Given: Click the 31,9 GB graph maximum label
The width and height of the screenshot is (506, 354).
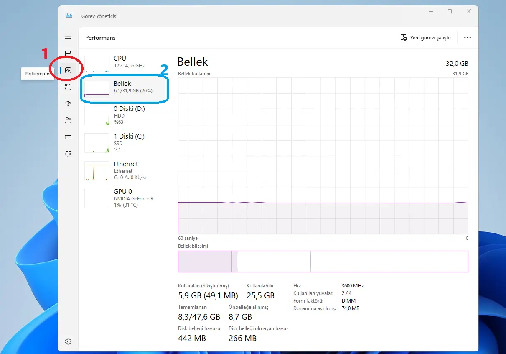Looking at the screenshot, I should (460, 74).
